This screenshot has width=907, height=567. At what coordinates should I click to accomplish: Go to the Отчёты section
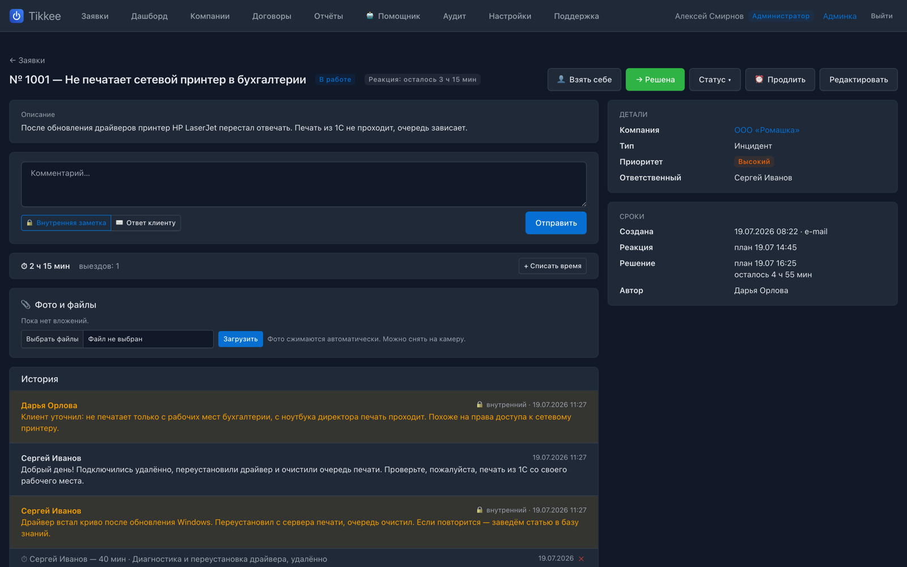pos(329,16)
